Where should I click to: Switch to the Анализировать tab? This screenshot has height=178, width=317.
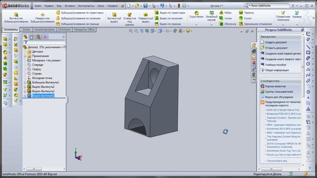[45, 30]
